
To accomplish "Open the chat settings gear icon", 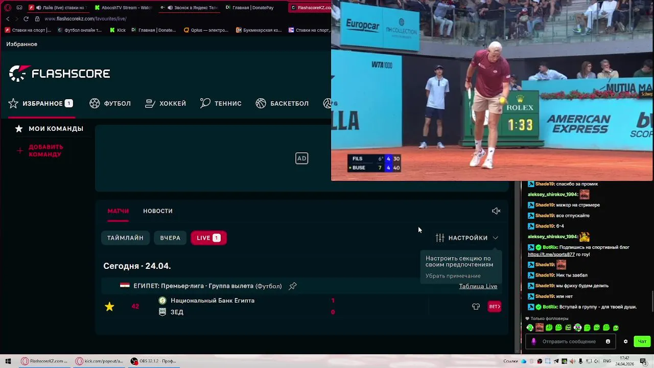I will pos(625,341).
